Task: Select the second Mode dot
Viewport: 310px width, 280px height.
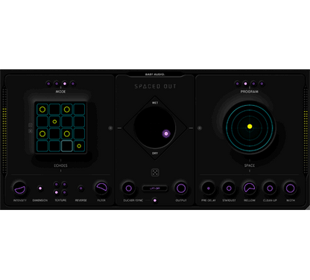Action: tap(57, 83)
